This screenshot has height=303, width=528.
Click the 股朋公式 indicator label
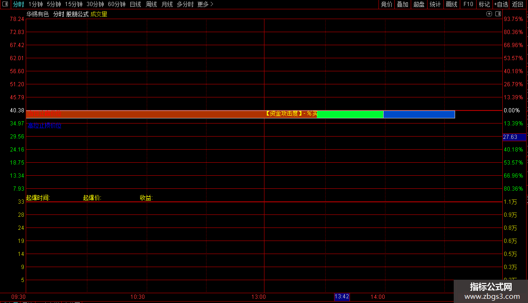pyautogui.click(x=78, y=14)
